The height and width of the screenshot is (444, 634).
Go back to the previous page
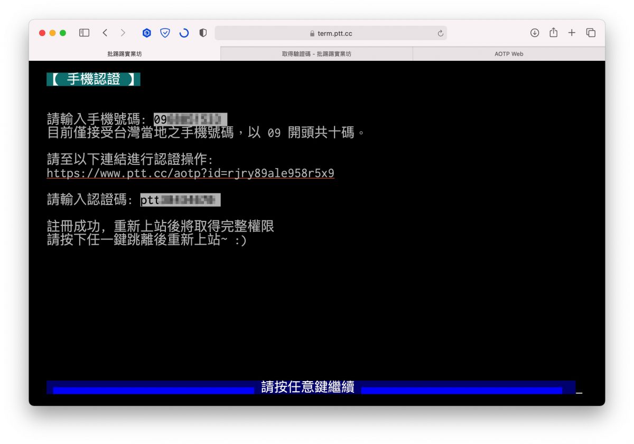click(x=105, y=33)
